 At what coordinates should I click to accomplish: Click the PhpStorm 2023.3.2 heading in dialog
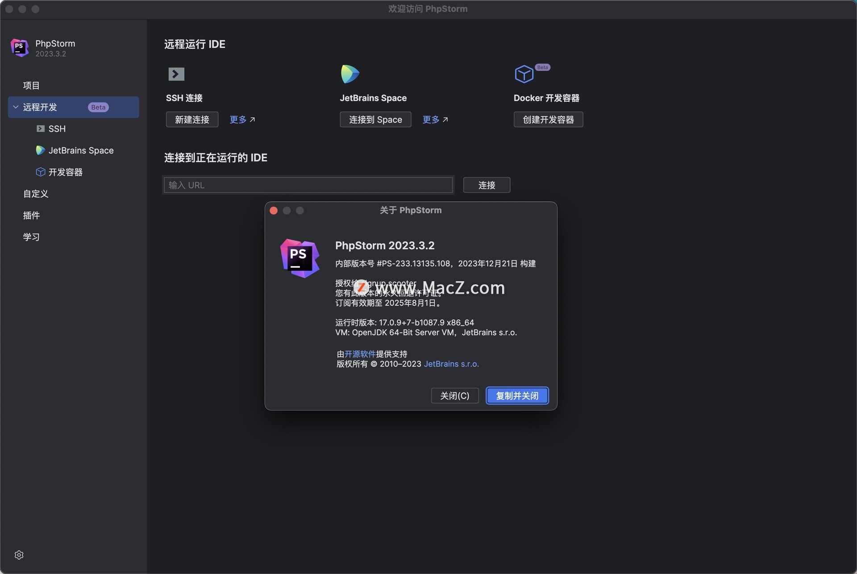pyautogui.click(x=385, y=245)
